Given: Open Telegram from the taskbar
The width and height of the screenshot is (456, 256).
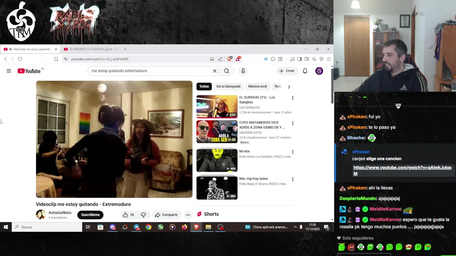Looking at the screenshot, I should 136,227.
